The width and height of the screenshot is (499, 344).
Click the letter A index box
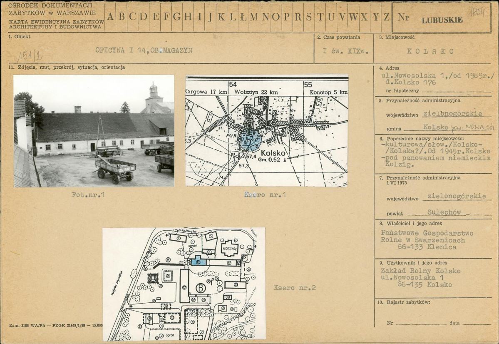[x=111, y=17]
